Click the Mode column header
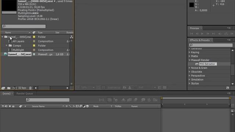The width and height of the screenshot is (235, 132). coord(96,106)
